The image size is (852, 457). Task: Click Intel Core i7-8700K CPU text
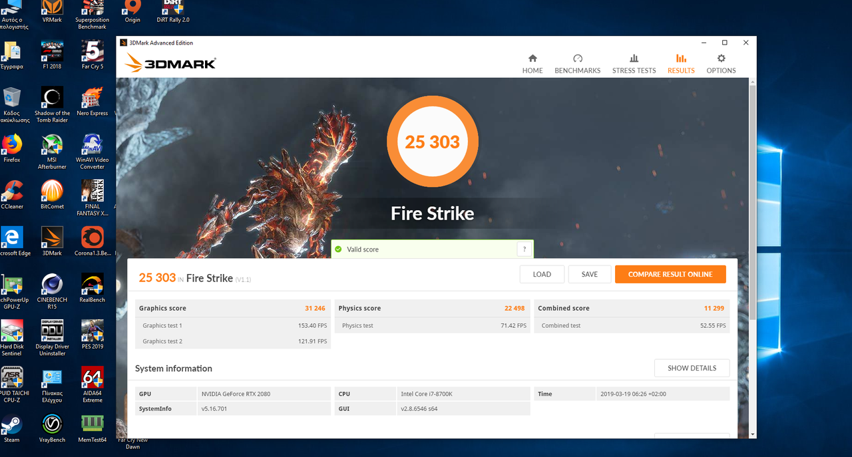[x=427, y=394]
